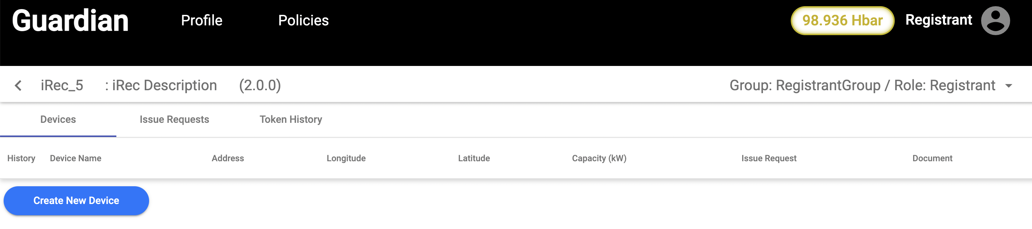Open the RegistrantGroup role selector text
The image size is (1032, 229).
point(862,86)
